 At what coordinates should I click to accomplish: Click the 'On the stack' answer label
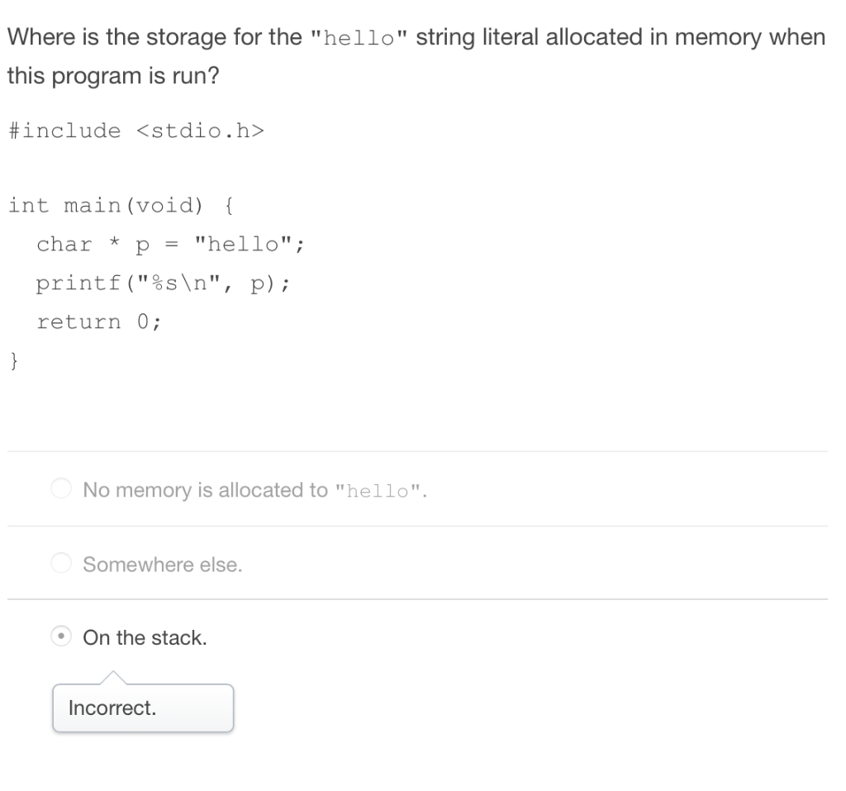click(145, 637)
